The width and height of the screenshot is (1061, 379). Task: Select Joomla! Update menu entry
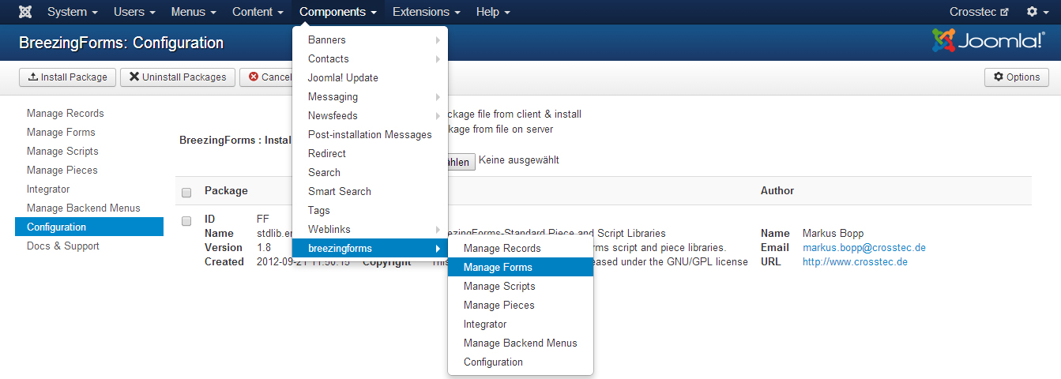[370, 78]
